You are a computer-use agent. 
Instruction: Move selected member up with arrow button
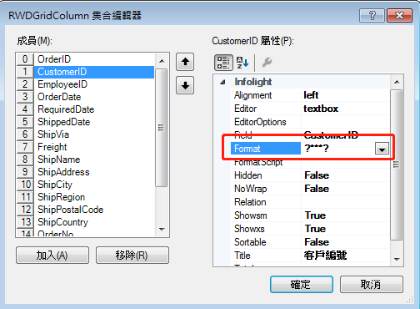(185, 62)
